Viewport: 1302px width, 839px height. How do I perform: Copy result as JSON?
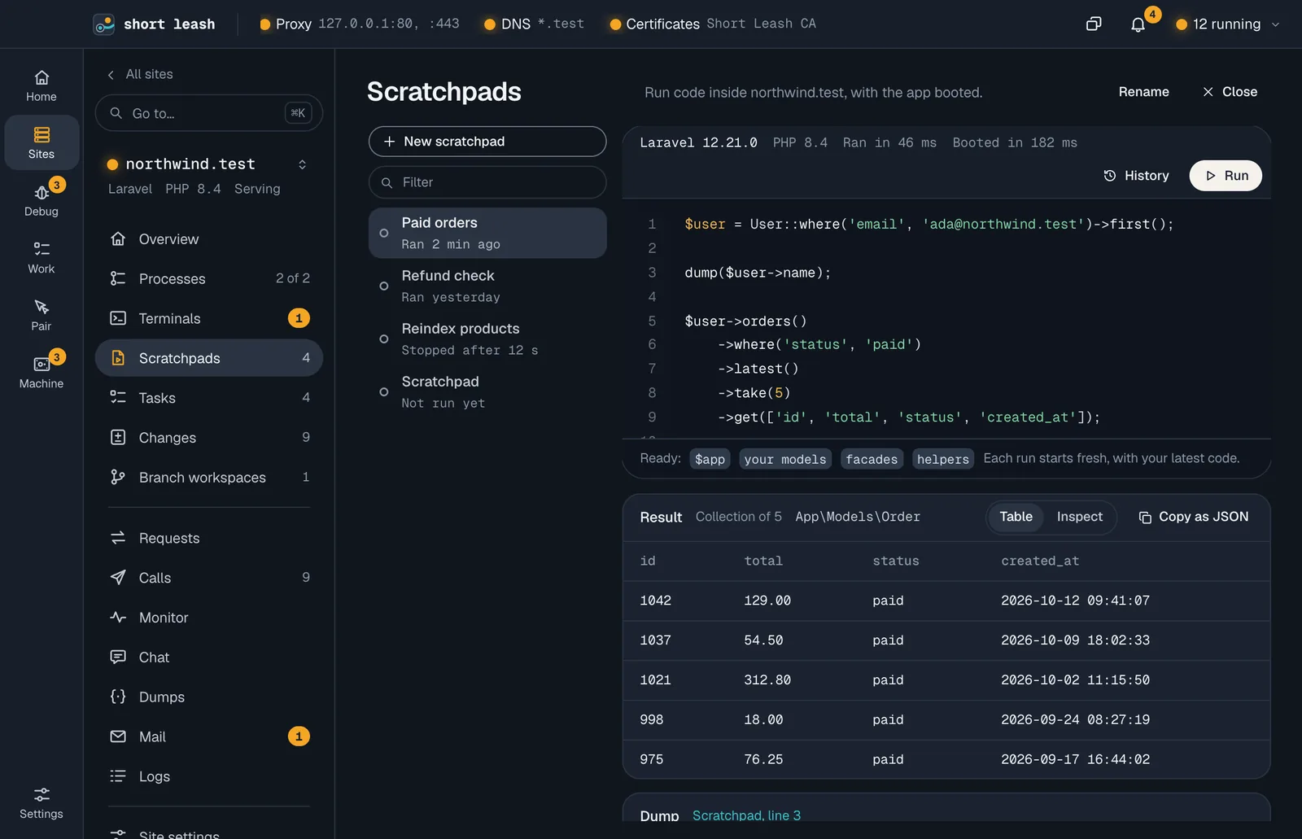tap(1194, 517)
